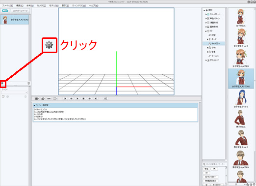
Task: Click the new scene icon below the scene dropdown
Action: click(3, 96)
